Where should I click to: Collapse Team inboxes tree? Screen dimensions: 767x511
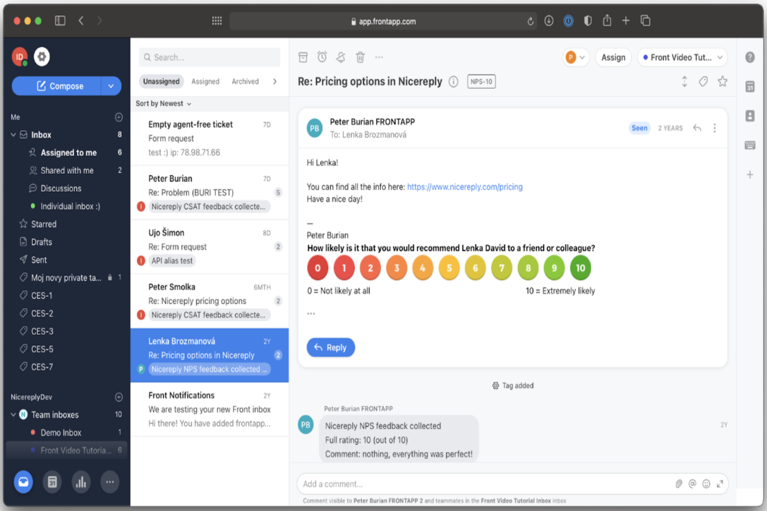[13, 415]
